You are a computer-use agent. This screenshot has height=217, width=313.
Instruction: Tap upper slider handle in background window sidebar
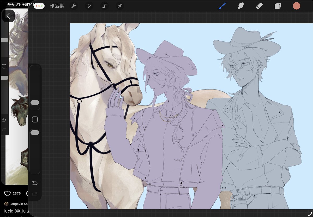(x=4, y=40)
